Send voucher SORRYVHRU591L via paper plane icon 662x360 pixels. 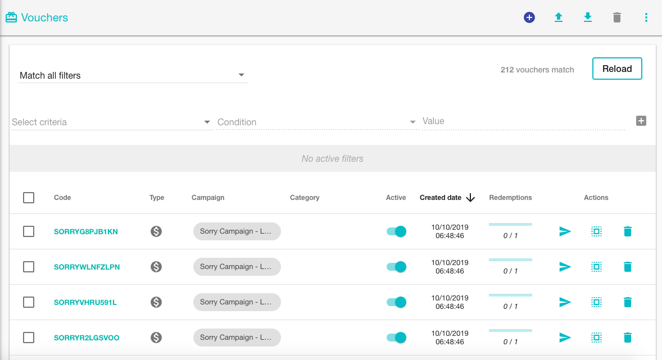(565, 302)
